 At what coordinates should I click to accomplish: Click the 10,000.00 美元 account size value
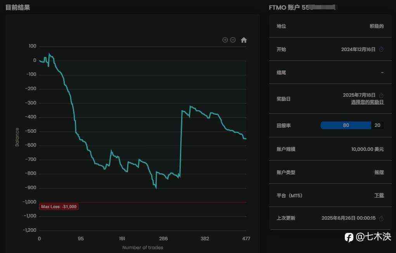click(367, 149)
